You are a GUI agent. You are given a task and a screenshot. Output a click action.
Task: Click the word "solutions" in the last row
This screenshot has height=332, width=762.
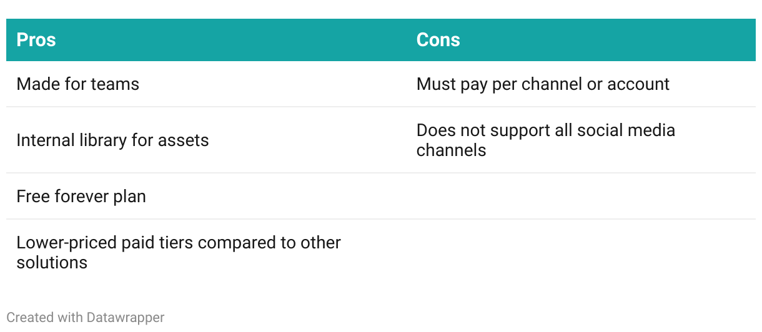coord(52,263)
